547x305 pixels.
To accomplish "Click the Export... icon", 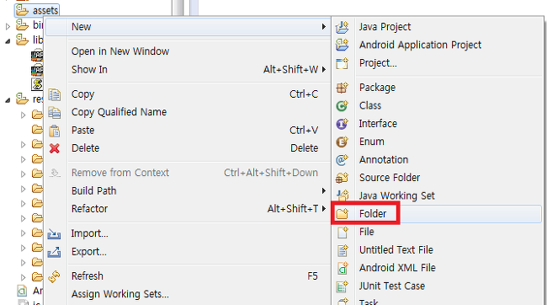I will (54, 252).
